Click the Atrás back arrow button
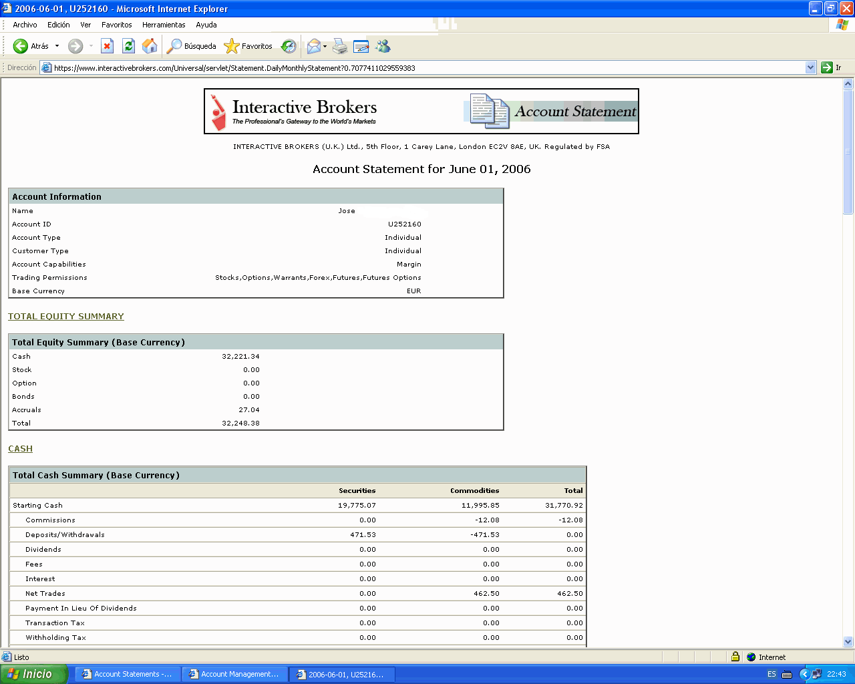 [21, 46]
